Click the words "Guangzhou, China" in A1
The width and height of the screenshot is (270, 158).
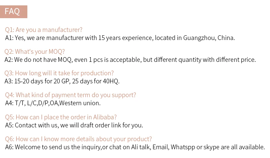209,38
